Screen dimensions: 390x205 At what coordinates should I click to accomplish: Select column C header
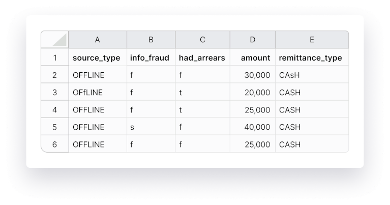[x=203, y=40]
